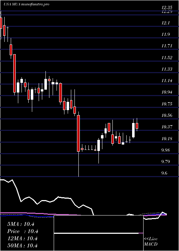Viewport: 179px width, 251px height.
Task: Click the tall red candle with the wick to 9.6
Action: tap(78, 133)
